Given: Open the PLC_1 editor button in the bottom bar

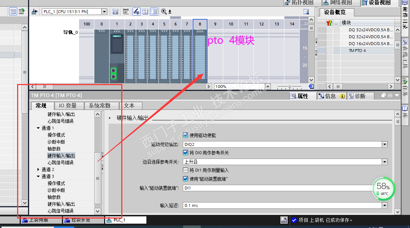Looking at the screenshot, I should point(126,220).
